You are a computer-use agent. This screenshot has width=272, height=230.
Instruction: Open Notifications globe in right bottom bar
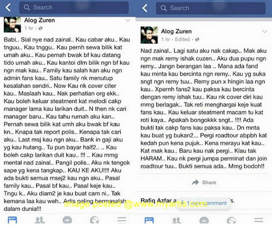click(231, 221)
